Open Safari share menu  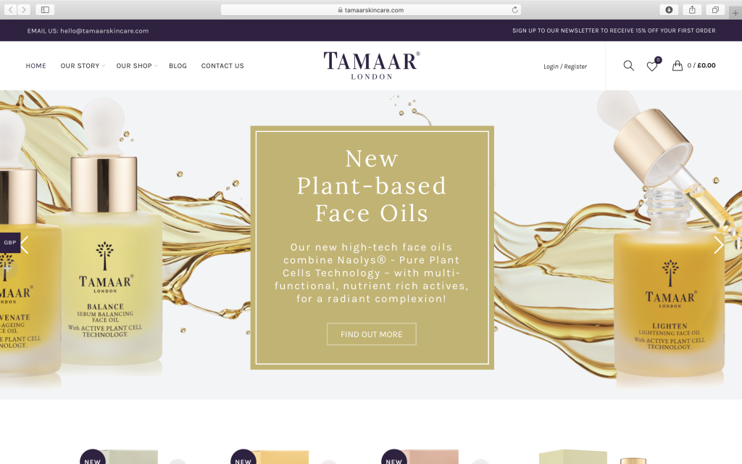692,9
